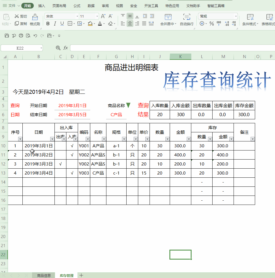Open the 备注 column filter dropdown
This screenshot has width=275, height=278.
(253, 139)
